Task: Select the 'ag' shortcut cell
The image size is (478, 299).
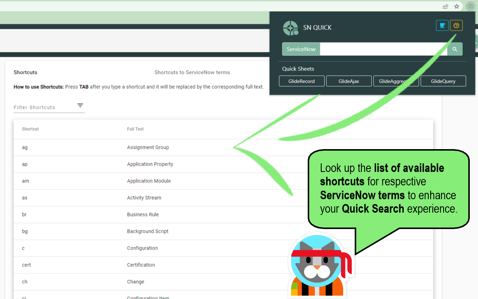Action: point(25,147)
